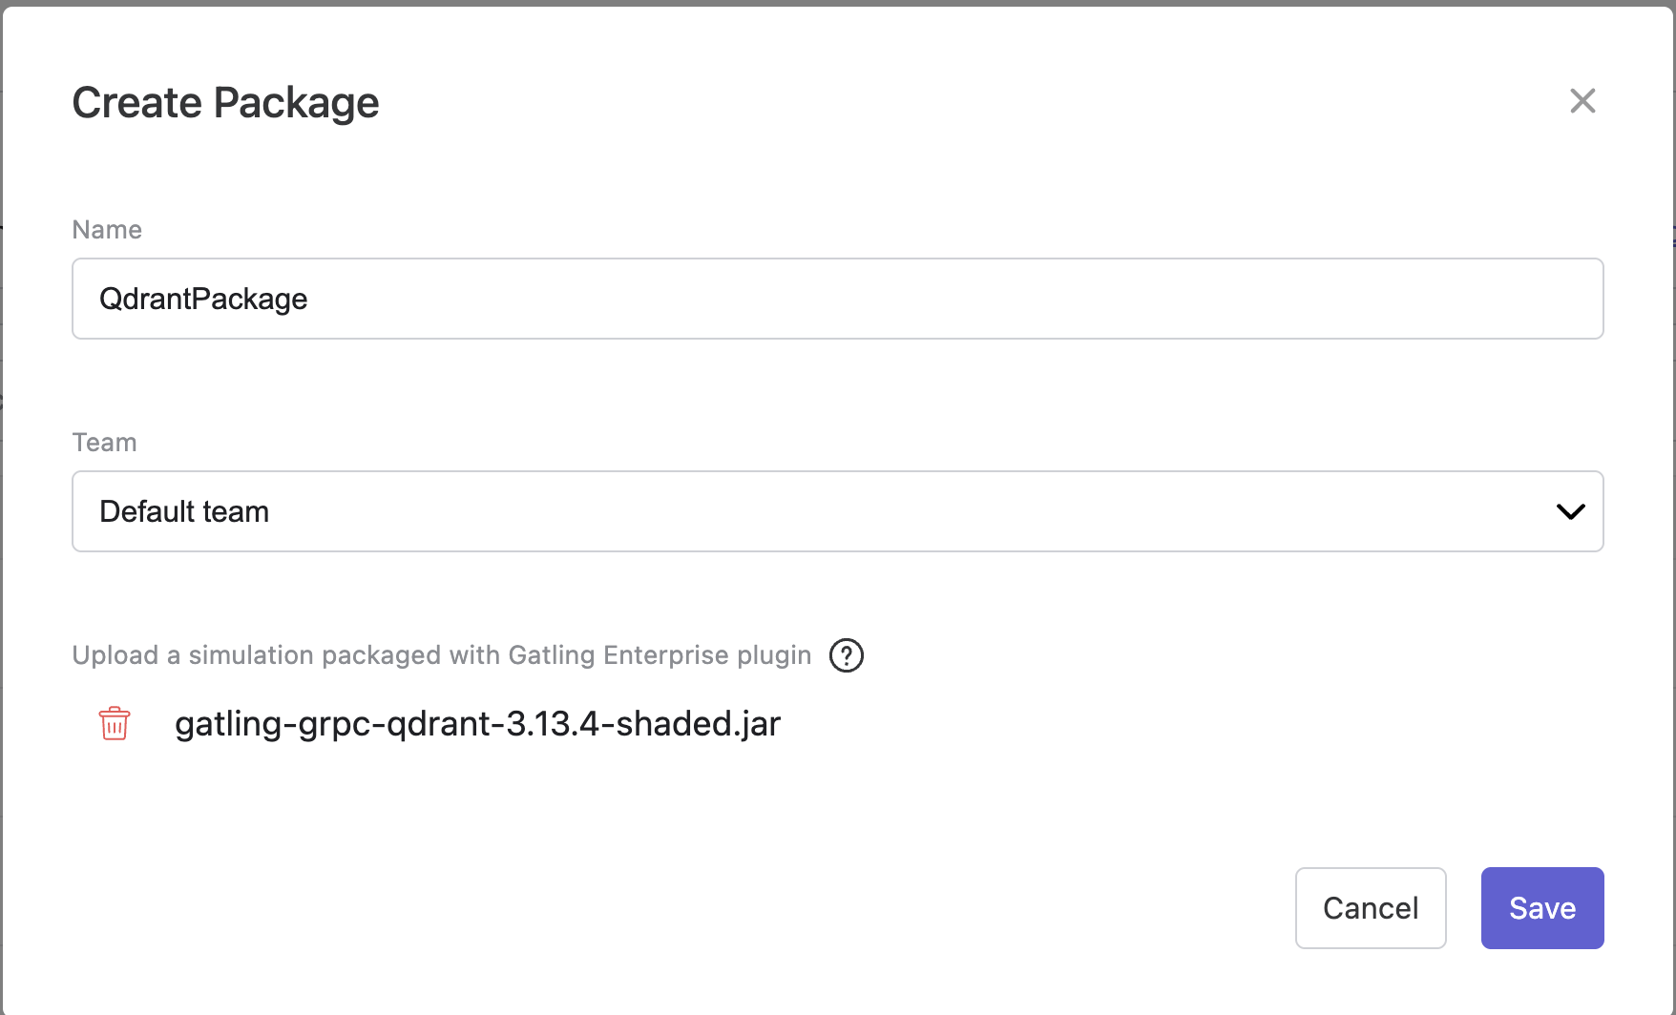1676x1015 pixels.
Task: Close the Create Package dialog
Action: tap(1582, 100)
